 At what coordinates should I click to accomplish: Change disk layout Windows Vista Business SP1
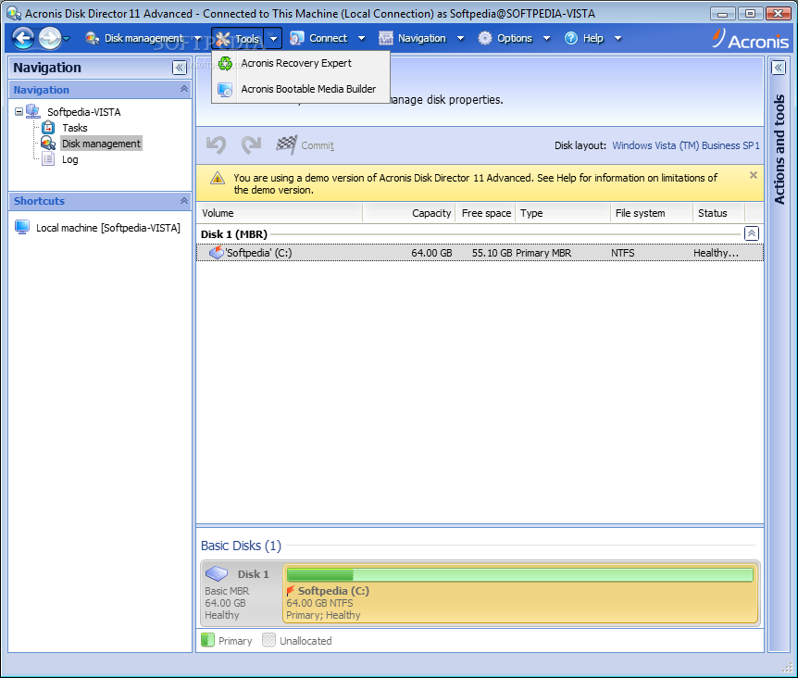click(x=686, y=145)
